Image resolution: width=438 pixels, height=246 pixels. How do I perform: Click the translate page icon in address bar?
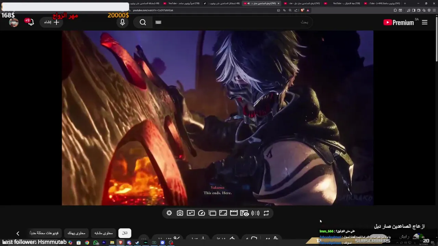(284, 10)
